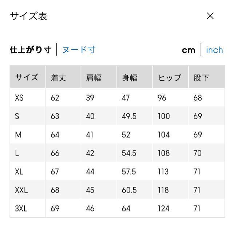This screenshot has height=230, width=233.
Task: Click the サイズ column header
Action: [x=27, y=77]
